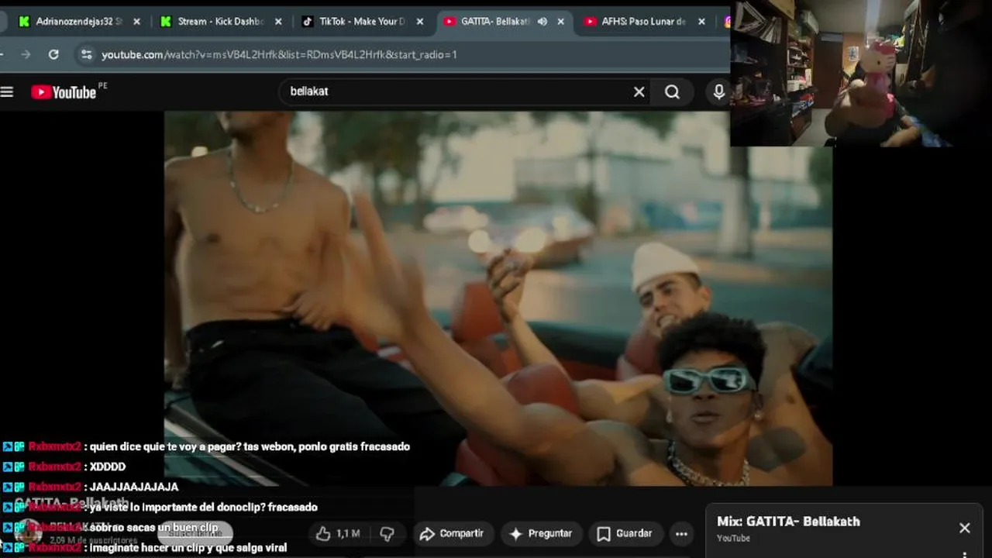Dislike the video with thumbs down
Viewport: 992px width, 558px height.
tap(387, 533)
